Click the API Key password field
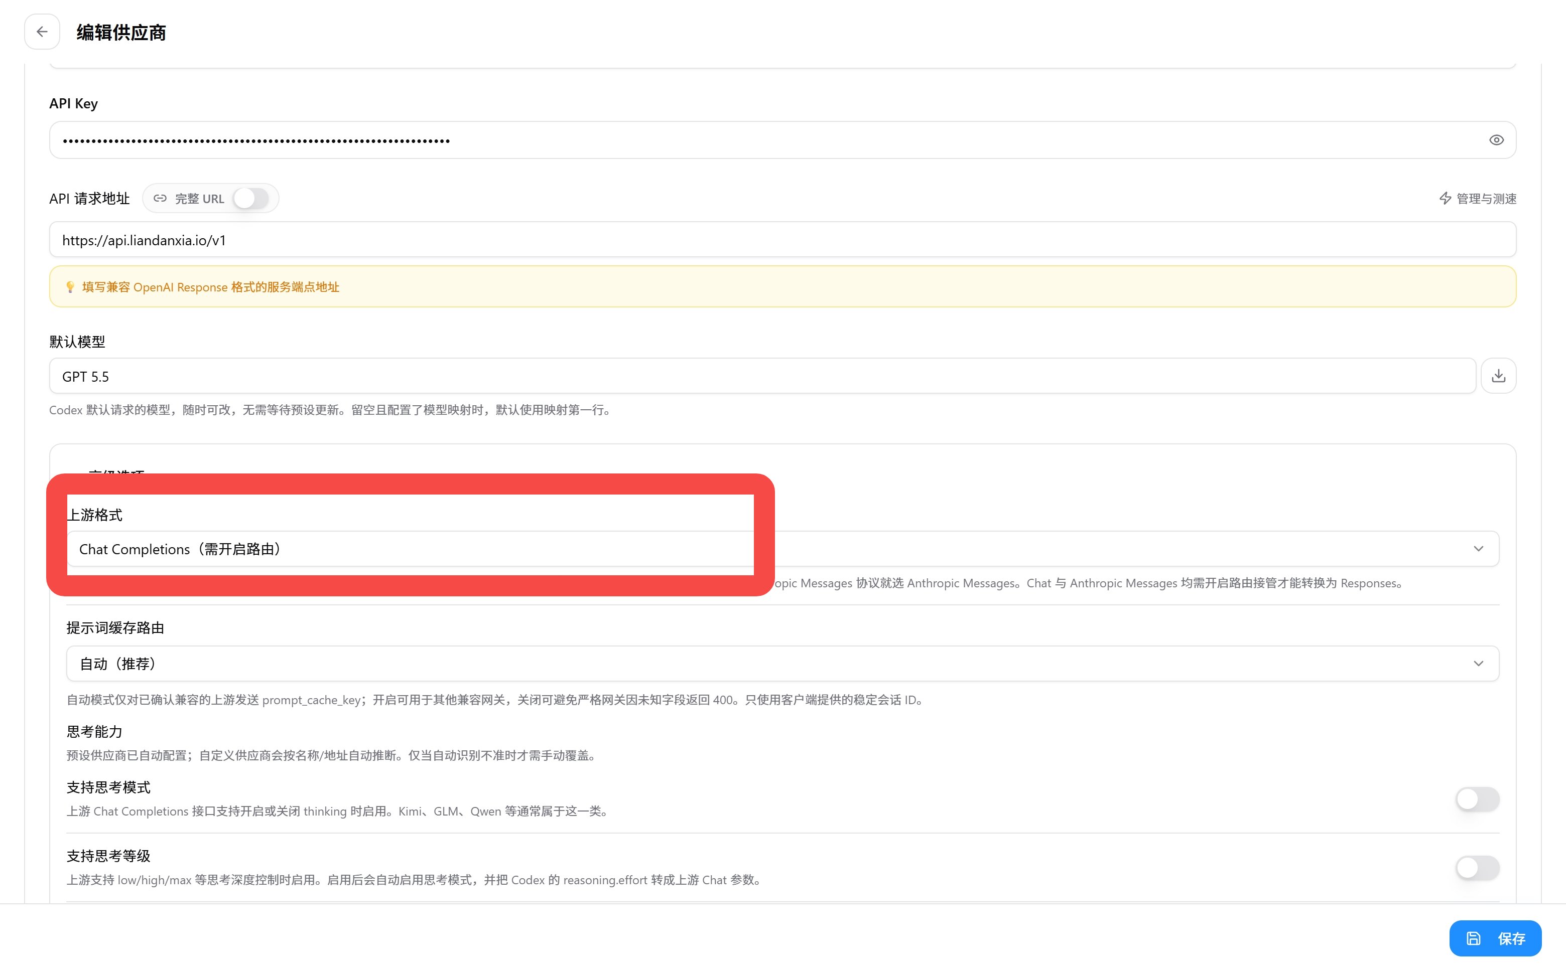Screen dimensions: 1566x972 click(x=782, y=140)
